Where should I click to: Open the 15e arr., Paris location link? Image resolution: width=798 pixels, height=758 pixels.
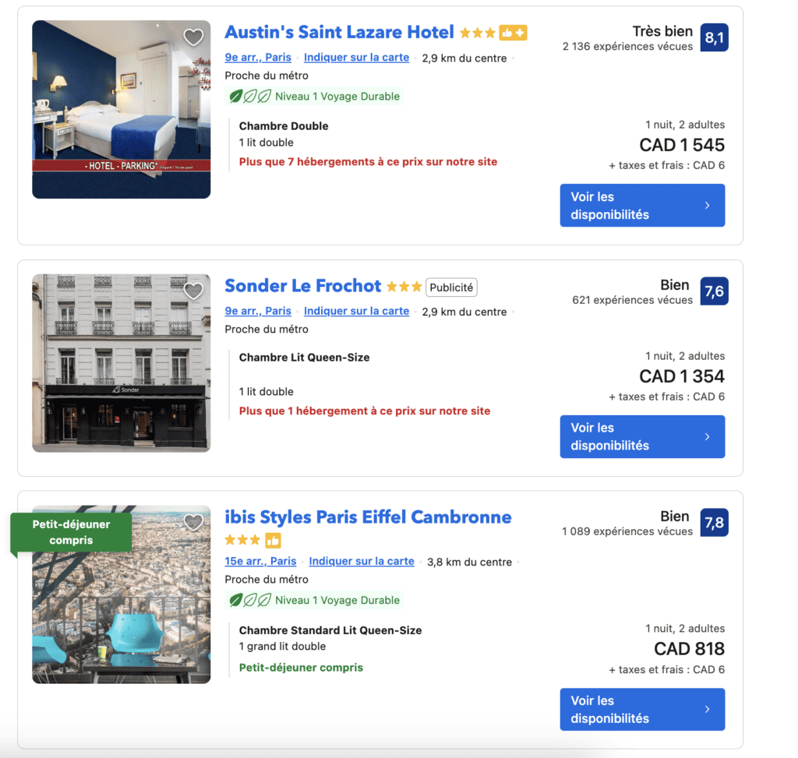pos(260,561)
